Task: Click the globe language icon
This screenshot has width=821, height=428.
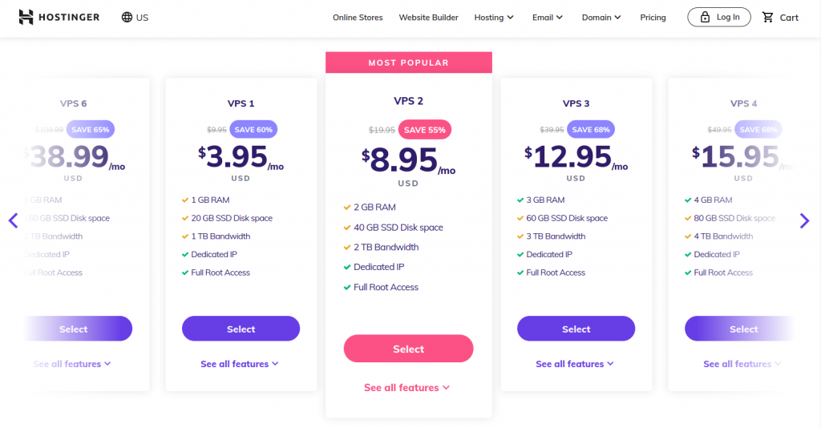Action: click(127, 18)
